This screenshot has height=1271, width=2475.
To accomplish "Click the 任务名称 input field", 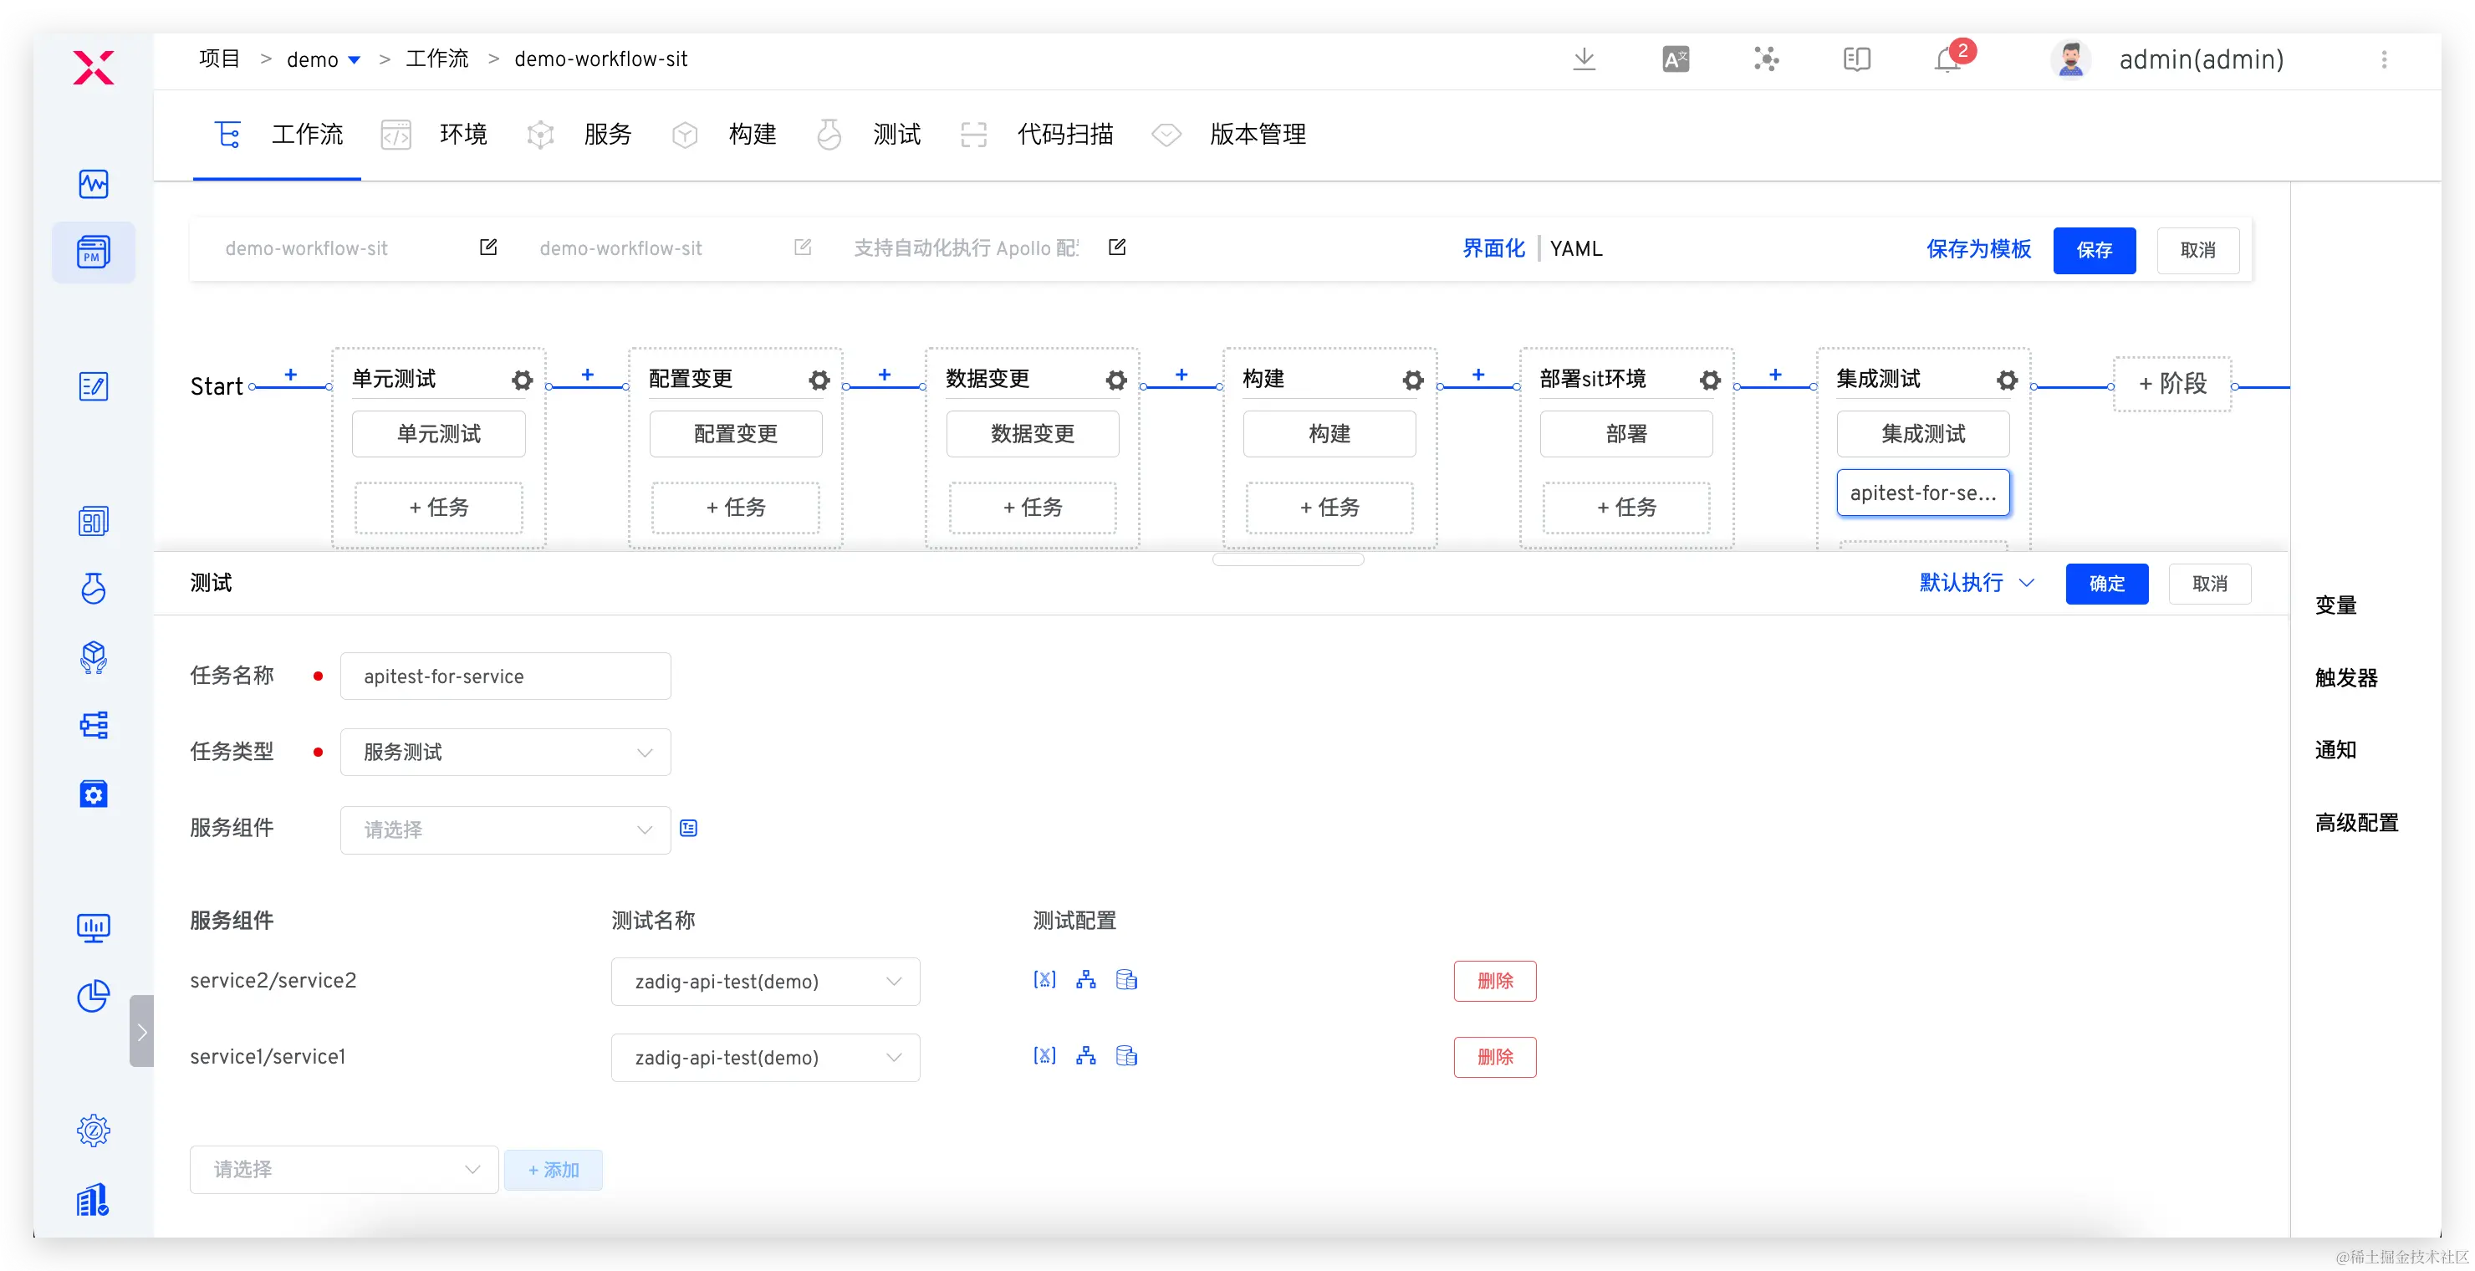I will (505, 676).
